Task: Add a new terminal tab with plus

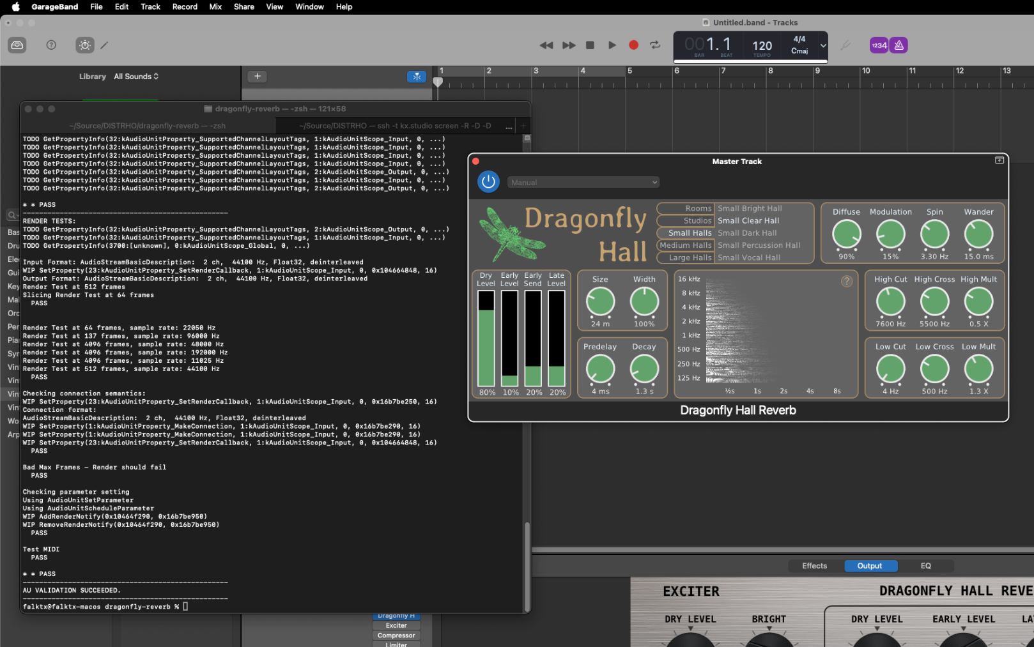Action: (x=523, y=126)
